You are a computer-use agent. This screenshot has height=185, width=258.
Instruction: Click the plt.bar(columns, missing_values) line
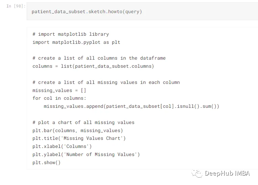pos(78,130)
